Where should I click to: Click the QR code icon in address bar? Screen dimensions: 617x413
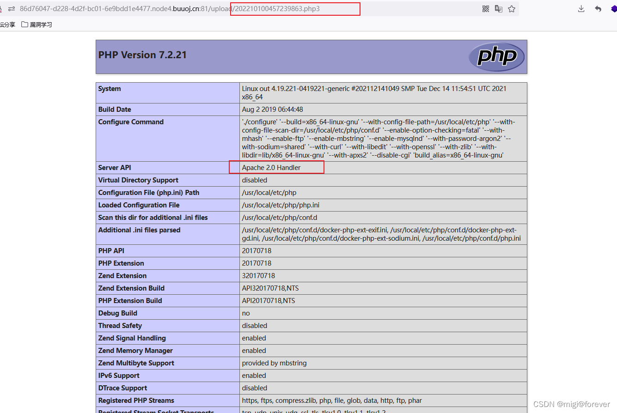pyautogui.click(x=486, y=9)
